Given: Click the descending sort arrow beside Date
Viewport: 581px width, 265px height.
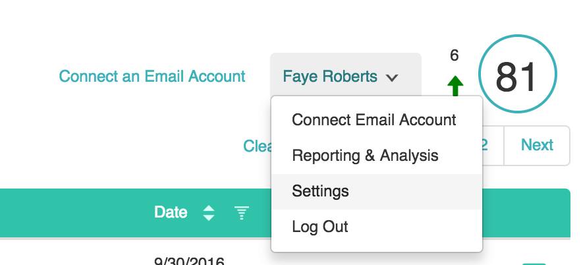Looking at the screenshot, I should point(209,218).
